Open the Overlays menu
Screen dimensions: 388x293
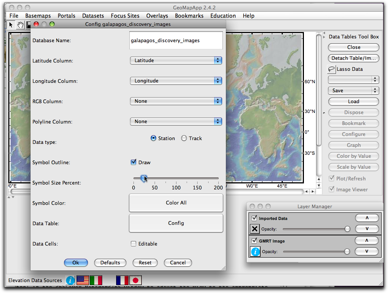coord(157,16)
